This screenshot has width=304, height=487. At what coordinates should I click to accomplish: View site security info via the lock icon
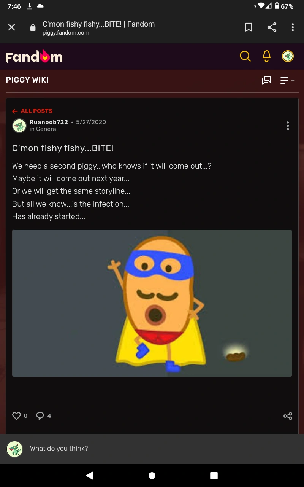tap(32, 27)
